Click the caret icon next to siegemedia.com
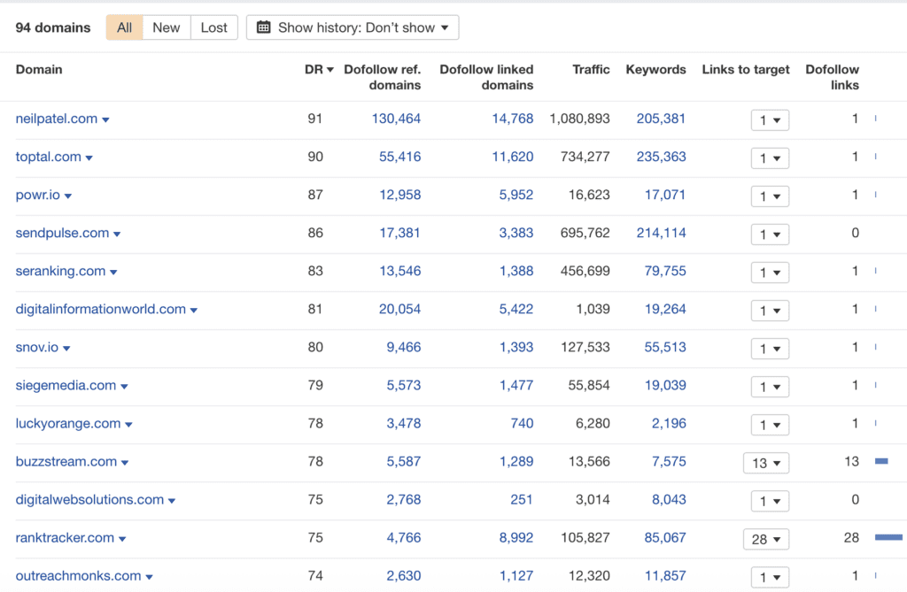 pyautogui.click(x=124, y=386)
